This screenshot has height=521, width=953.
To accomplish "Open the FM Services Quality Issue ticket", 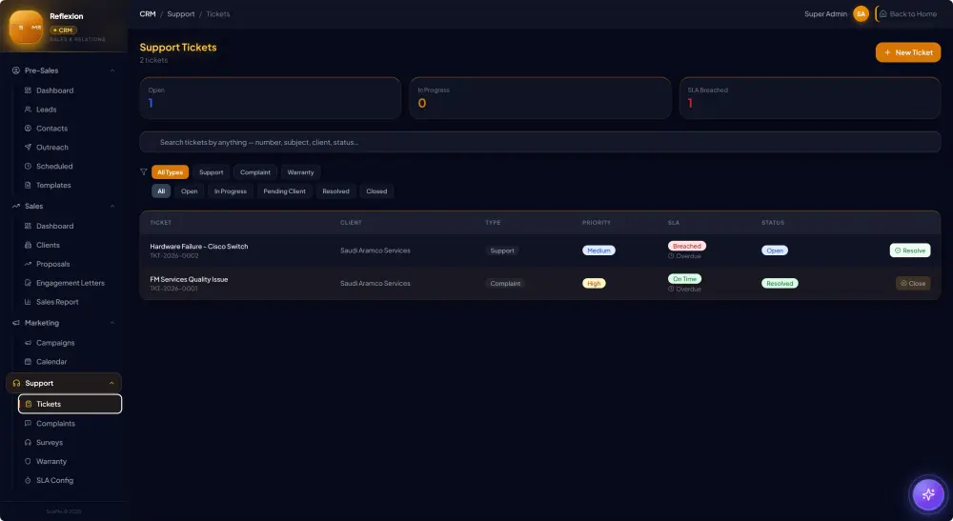I will tap(189, 279).
